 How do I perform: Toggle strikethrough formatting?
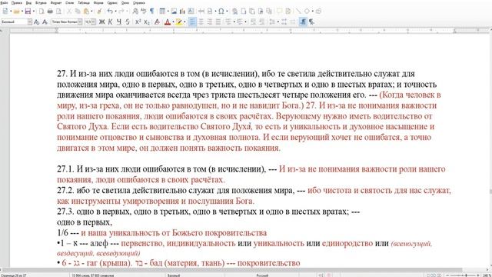click(128, 22)
